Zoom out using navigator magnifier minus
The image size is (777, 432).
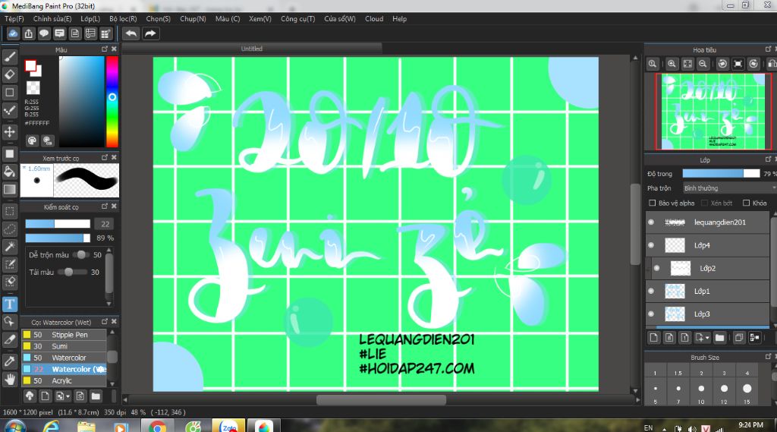(703, 64)
